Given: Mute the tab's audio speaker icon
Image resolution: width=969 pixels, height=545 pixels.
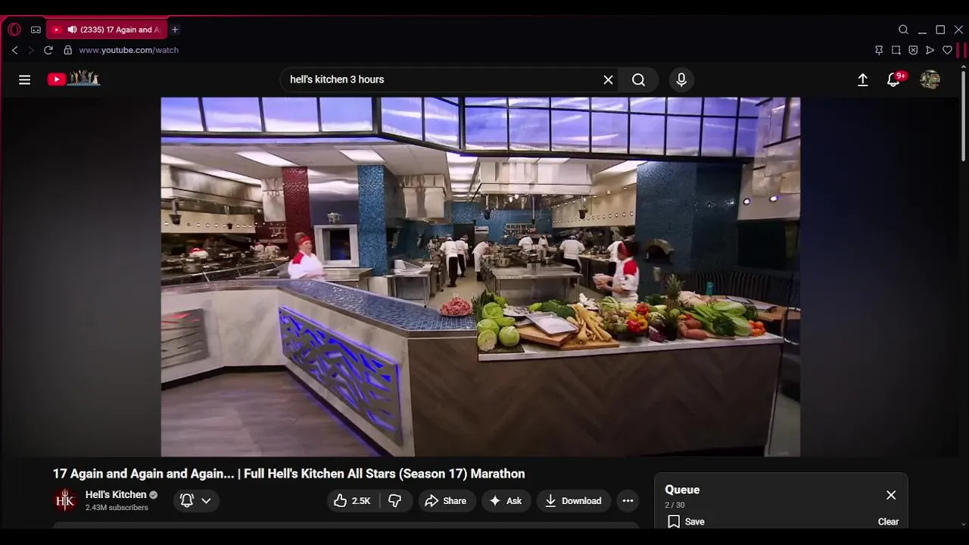Looking at the screenshot, I should [72, 30].
